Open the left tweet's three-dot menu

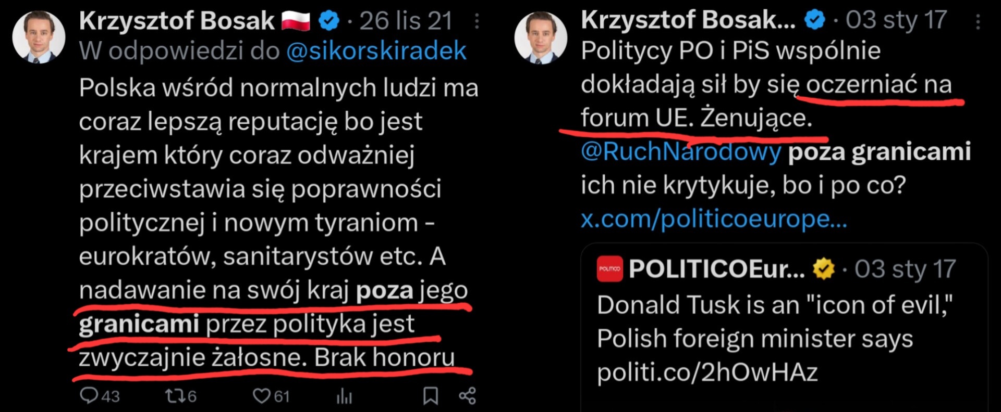[x=477, y=21]
